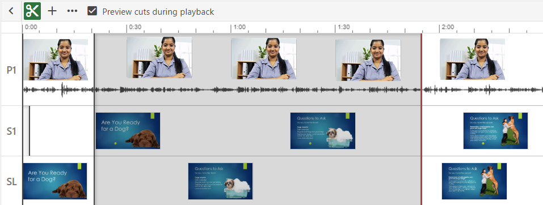Click the P1 presenter thumbnail at 2:00
The image size is (543, 205).
[x=472, y=59]
